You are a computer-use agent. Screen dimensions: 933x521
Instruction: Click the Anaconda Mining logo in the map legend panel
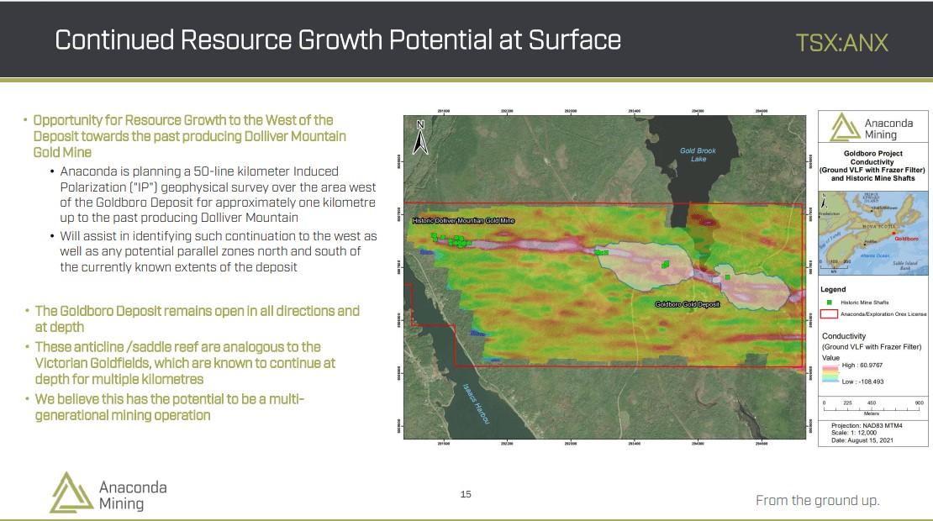(872, 127)
